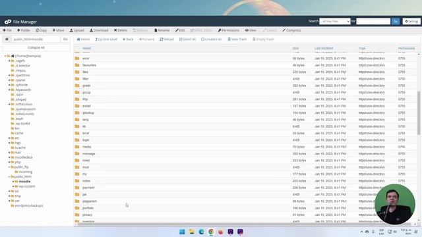Click Unselect All files
Viewport: 422px width, 237px height.
pos(211,39)
